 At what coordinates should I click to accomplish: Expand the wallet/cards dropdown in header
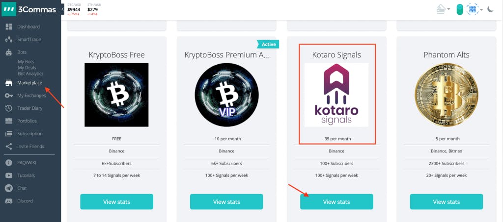pyautogui.click(x=444, y=9)
